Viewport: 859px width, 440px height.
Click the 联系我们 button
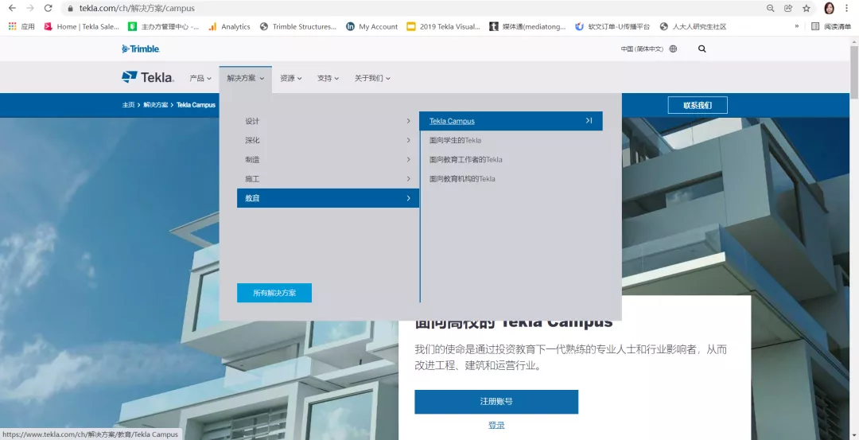(x=698, y=105)
